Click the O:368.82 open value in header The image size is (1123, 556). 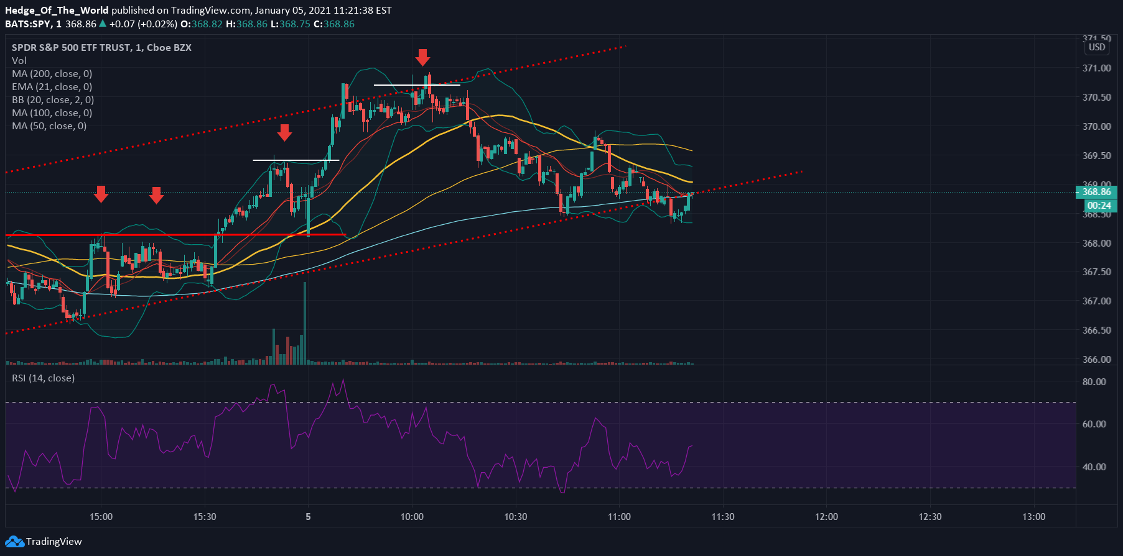point(202,24)
